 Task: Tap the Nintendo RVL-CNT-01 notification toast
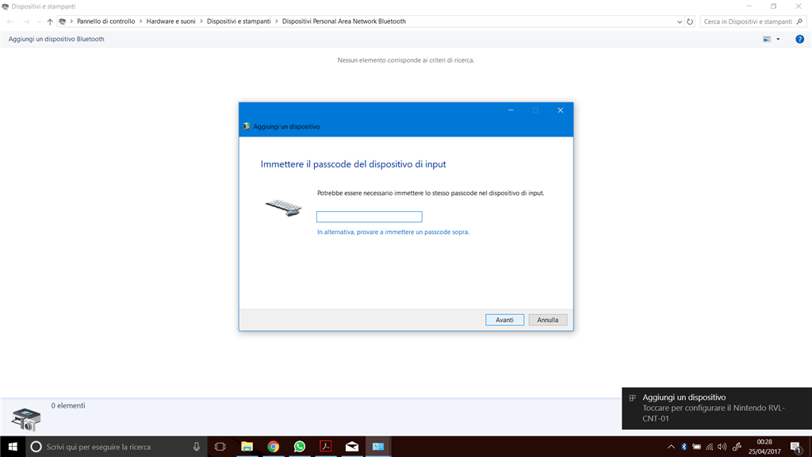click(x=717, y=409)
